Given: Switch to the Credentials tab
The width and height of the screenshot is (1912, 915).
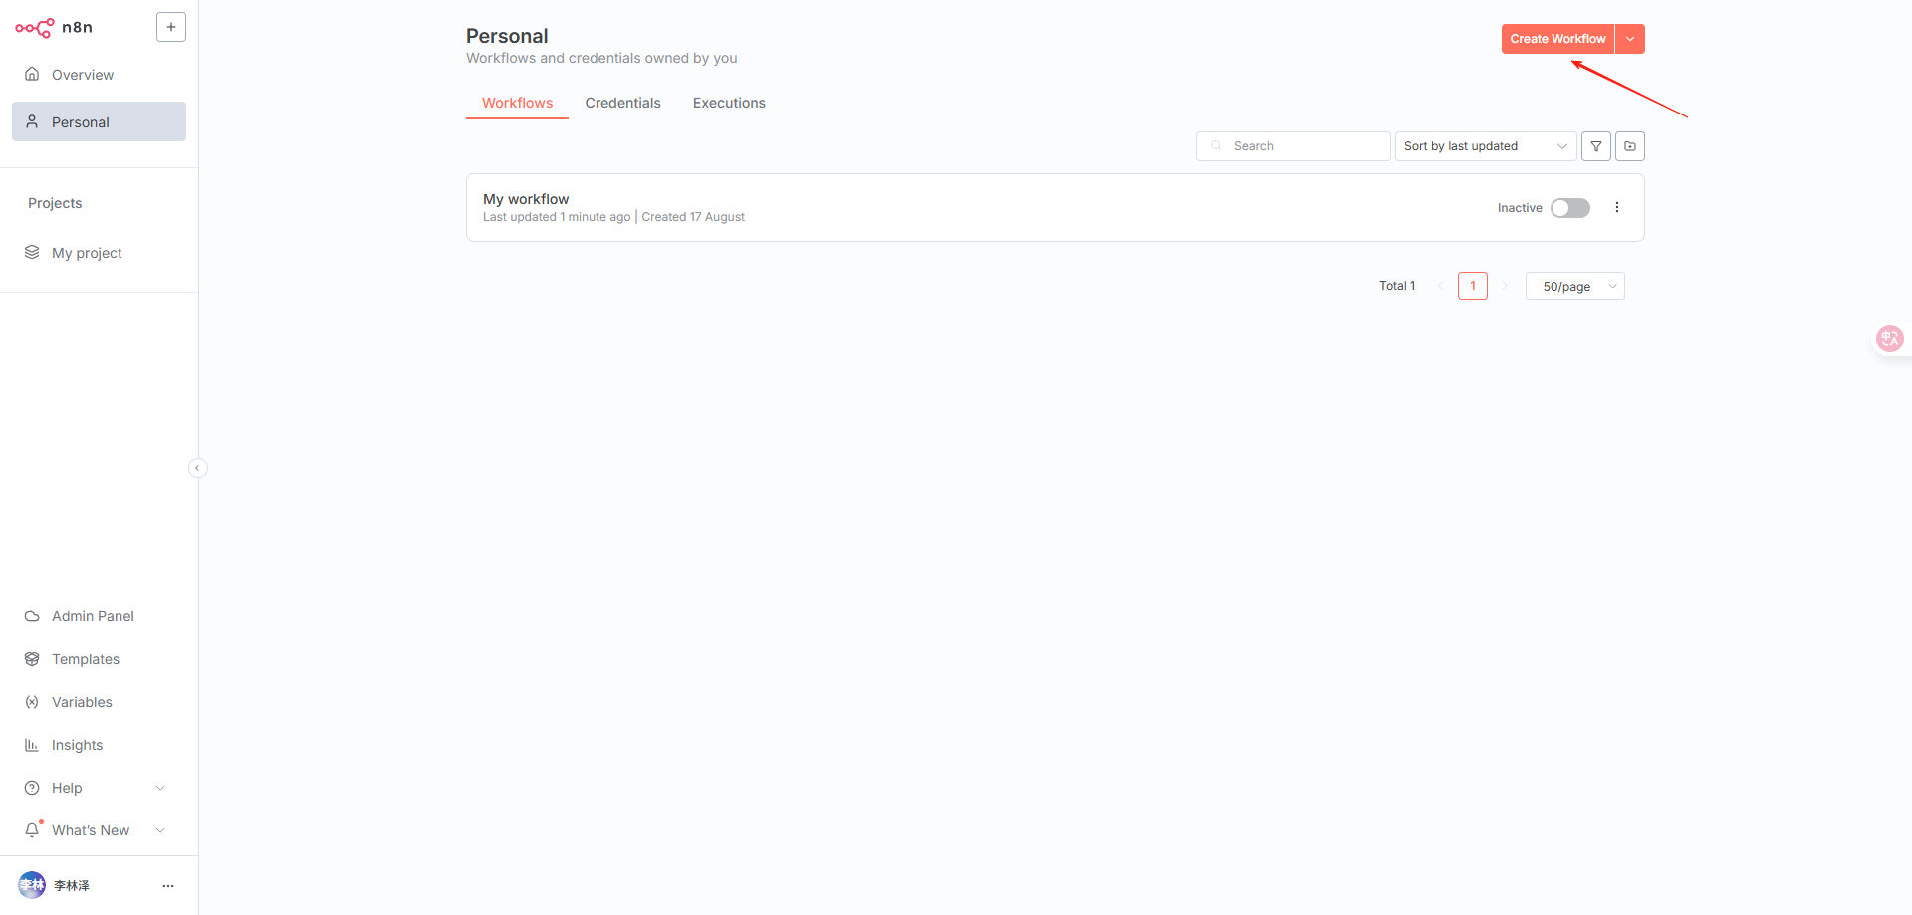Looking at the screenshot, I should click(622, 103).
